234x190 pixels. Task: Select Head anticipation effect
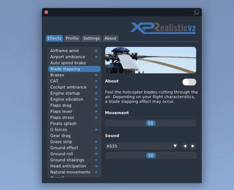[74, 166]
